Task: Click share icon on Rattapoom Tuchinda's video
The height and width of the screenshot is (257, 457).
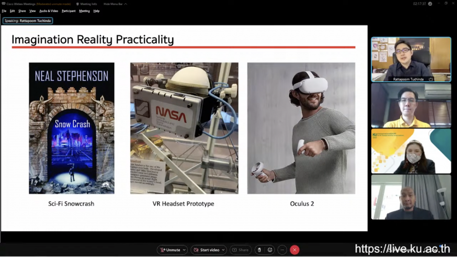Action: (x=430, y=79)
